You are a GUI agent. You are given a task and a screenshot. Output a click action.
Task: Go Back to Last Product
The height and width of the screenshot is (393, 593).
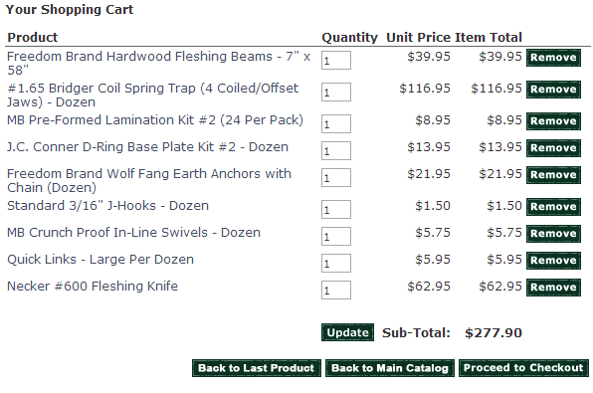[x=257, y=368]
